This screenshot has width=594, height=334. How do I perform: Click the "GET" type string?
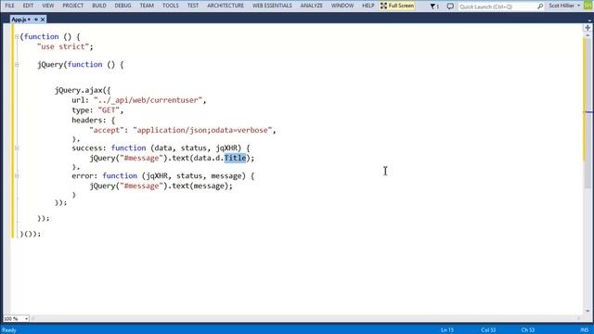(109, 110)
